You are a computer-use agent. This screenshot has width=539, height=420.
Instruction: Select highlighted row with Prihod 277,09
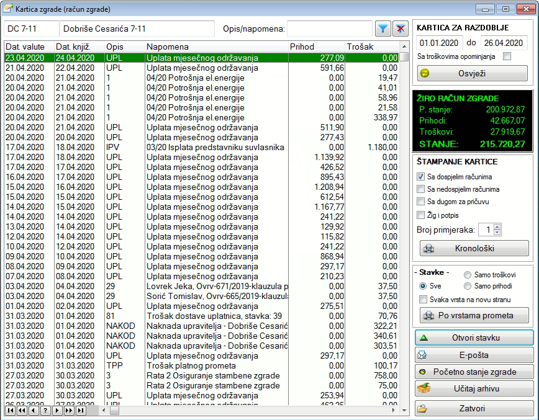[x=201, y=58]
